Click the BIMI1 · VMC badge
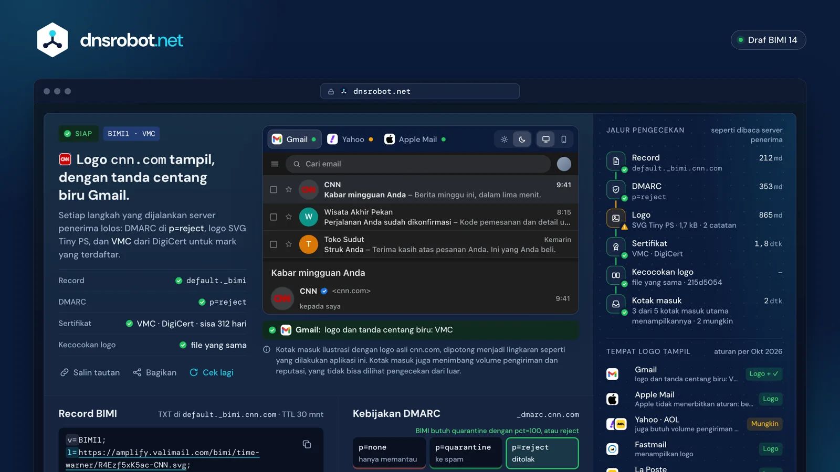 131,134
